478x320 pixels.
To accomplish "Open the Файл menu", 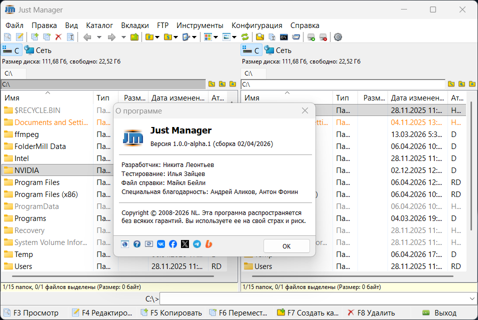I will pos(14,25).
